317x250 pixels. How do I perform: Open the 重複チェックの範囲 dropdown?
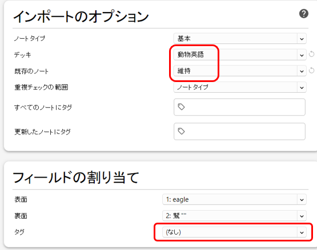240,87
